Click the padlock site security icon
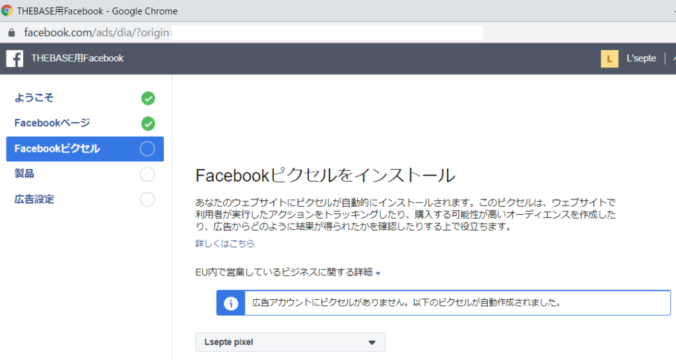Screen dimensions: 676x360 (12, 33)
